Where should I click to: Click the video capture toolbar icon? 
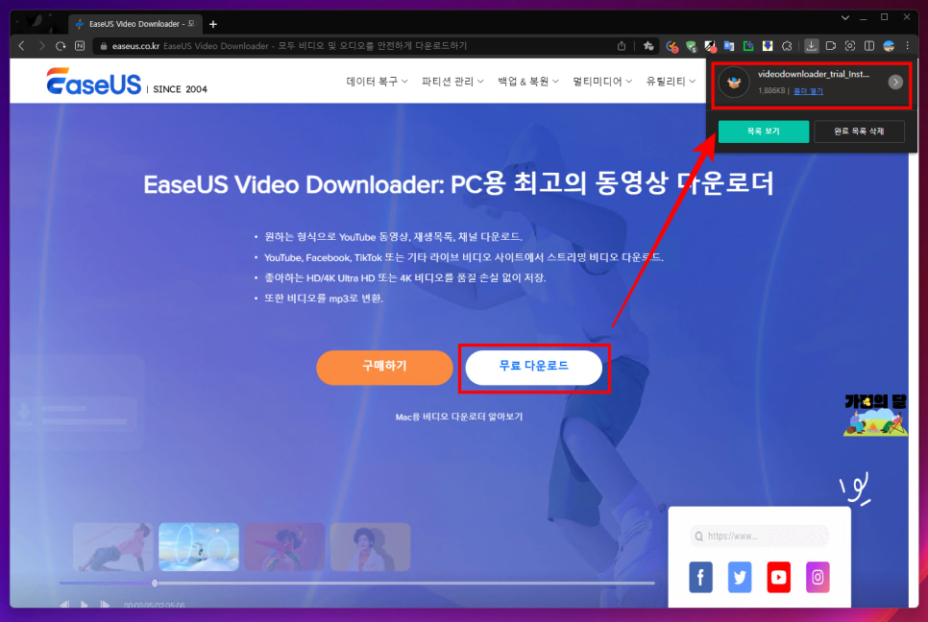[x=831, y=45]
